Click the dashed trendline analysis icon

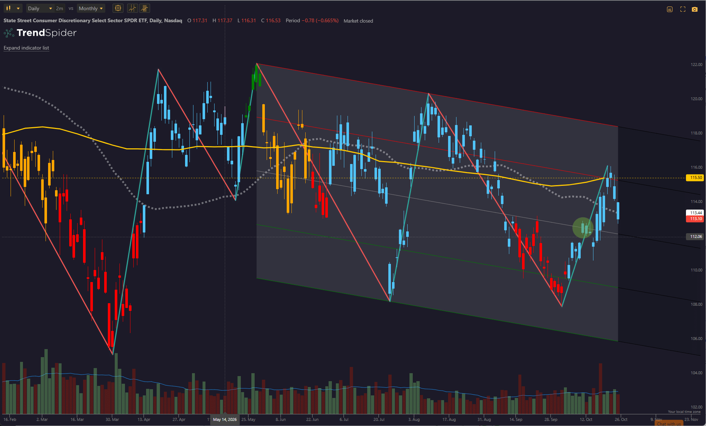pyautogui.click(x=132, y=8)
